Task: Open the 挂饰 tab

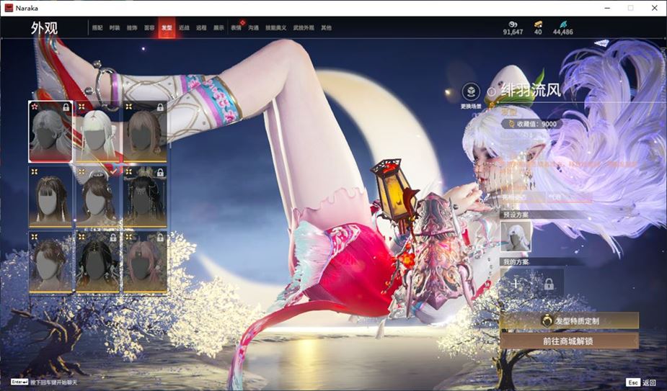Action: pos(132,27)
